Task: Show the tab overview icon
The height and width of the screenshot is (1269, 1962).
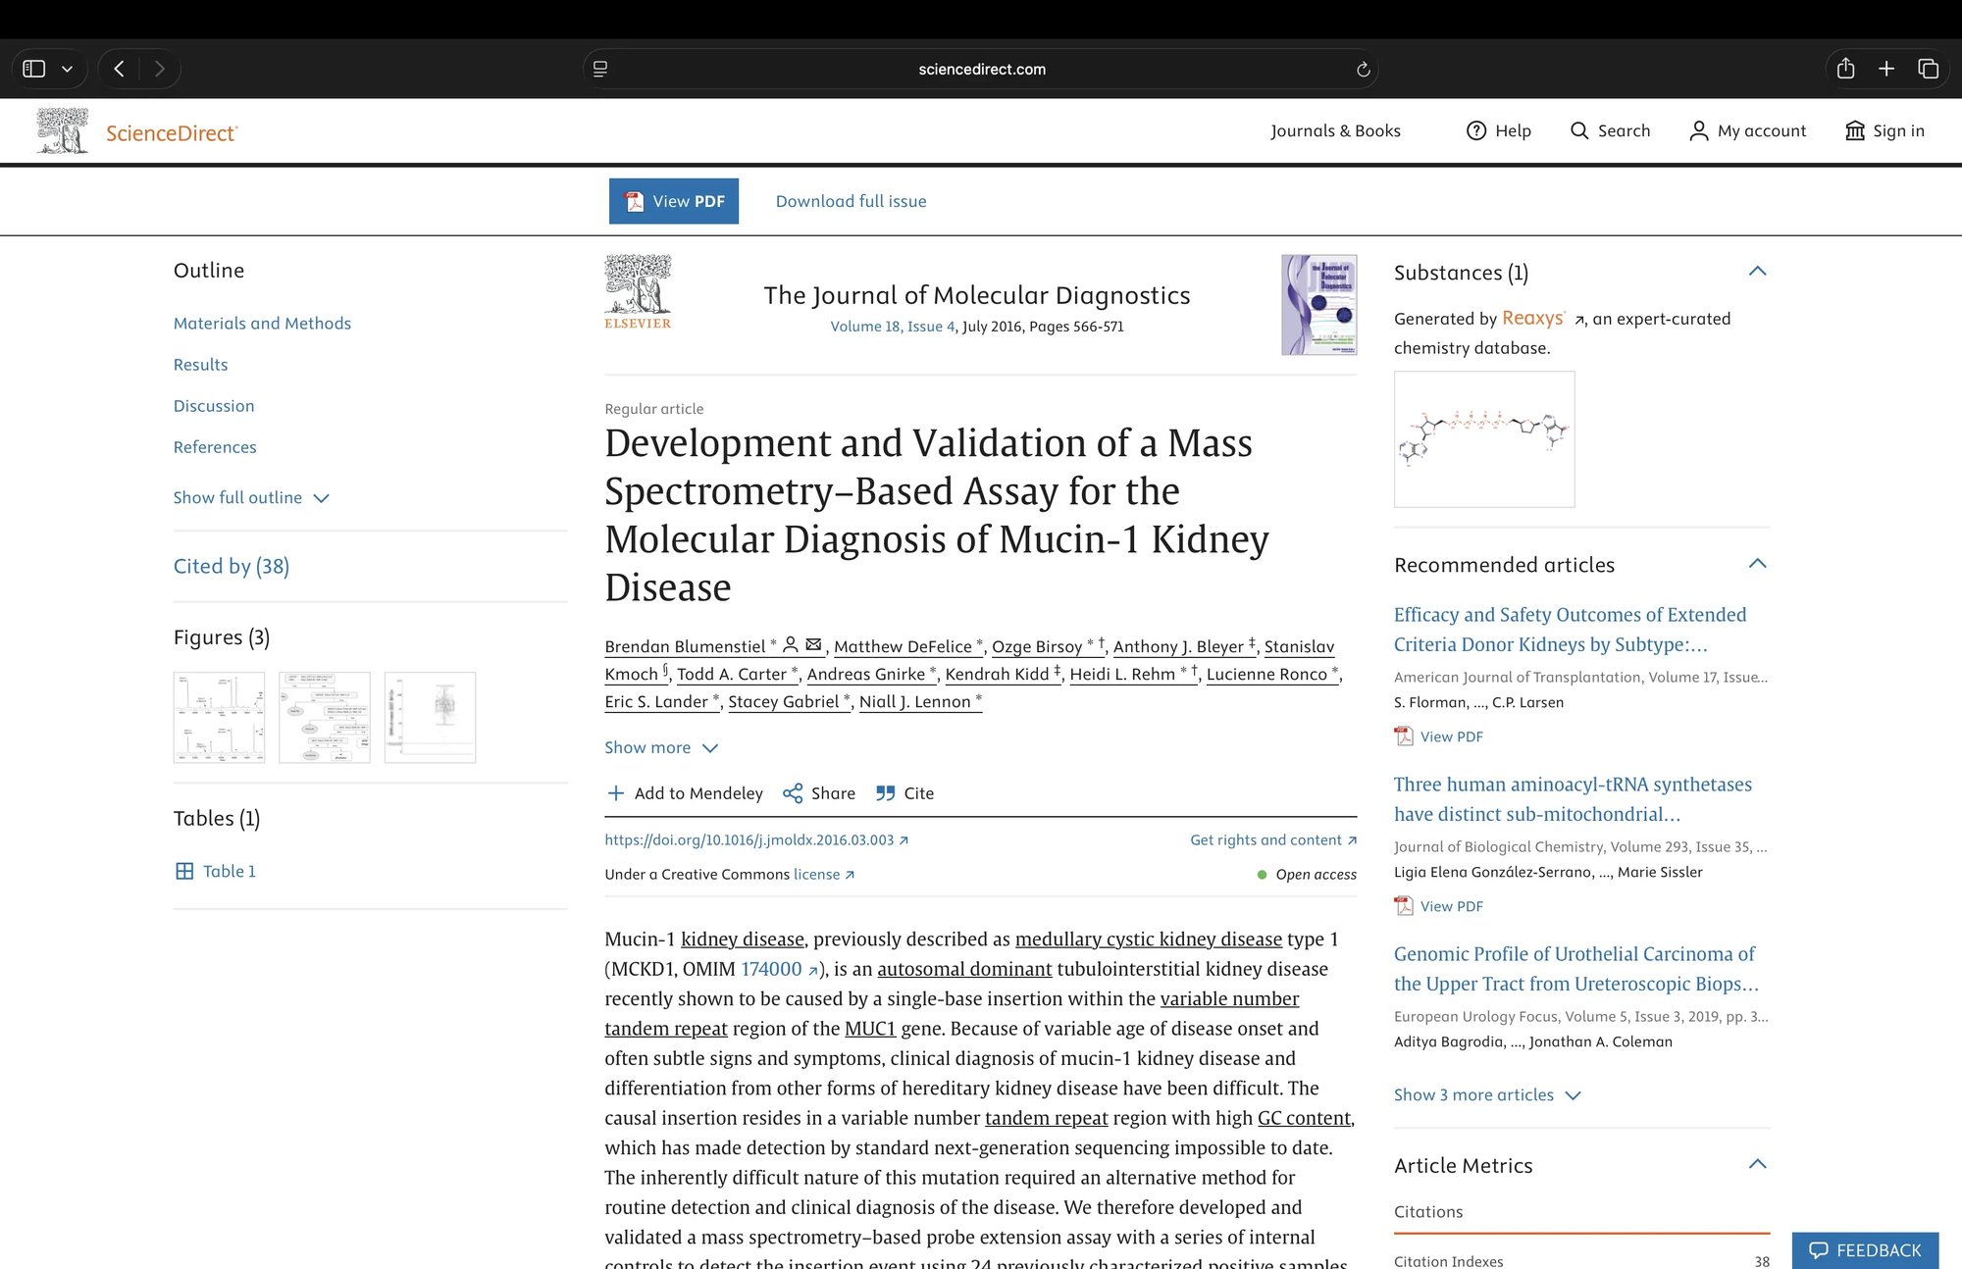Action: pyautogui.click(x=1928, y=69)
